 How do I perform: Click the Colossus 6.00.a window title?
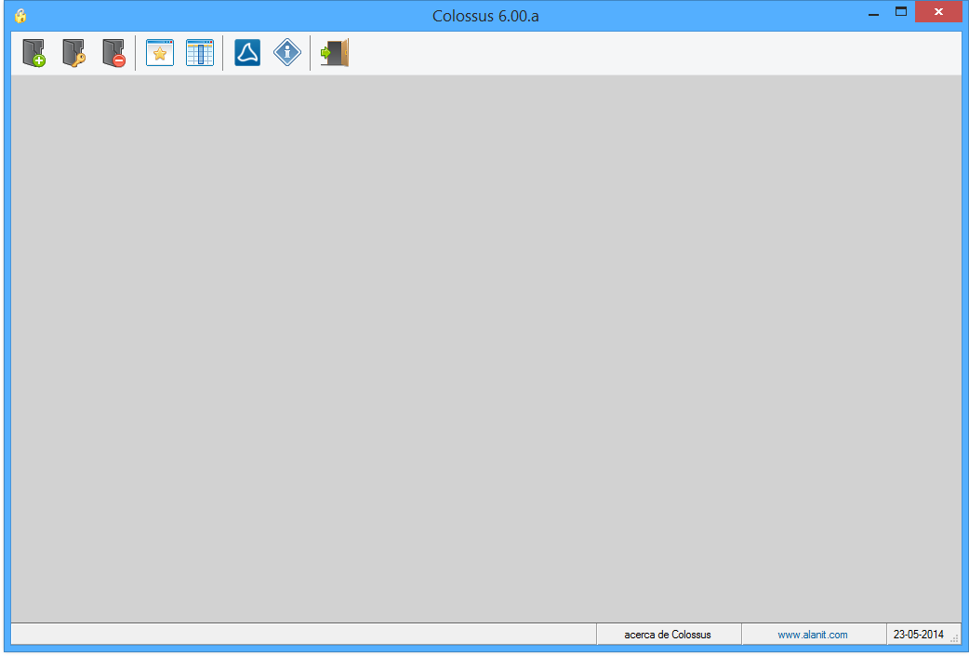[485, 16]
